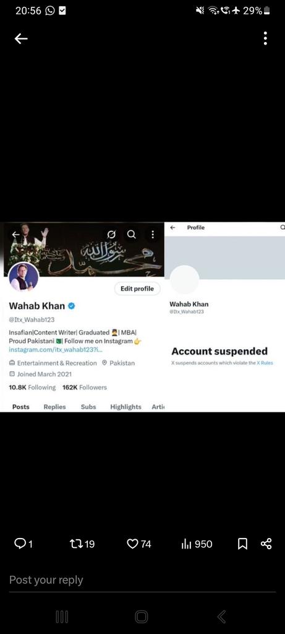Select the Highlights tab in profile image

point(125,407)
